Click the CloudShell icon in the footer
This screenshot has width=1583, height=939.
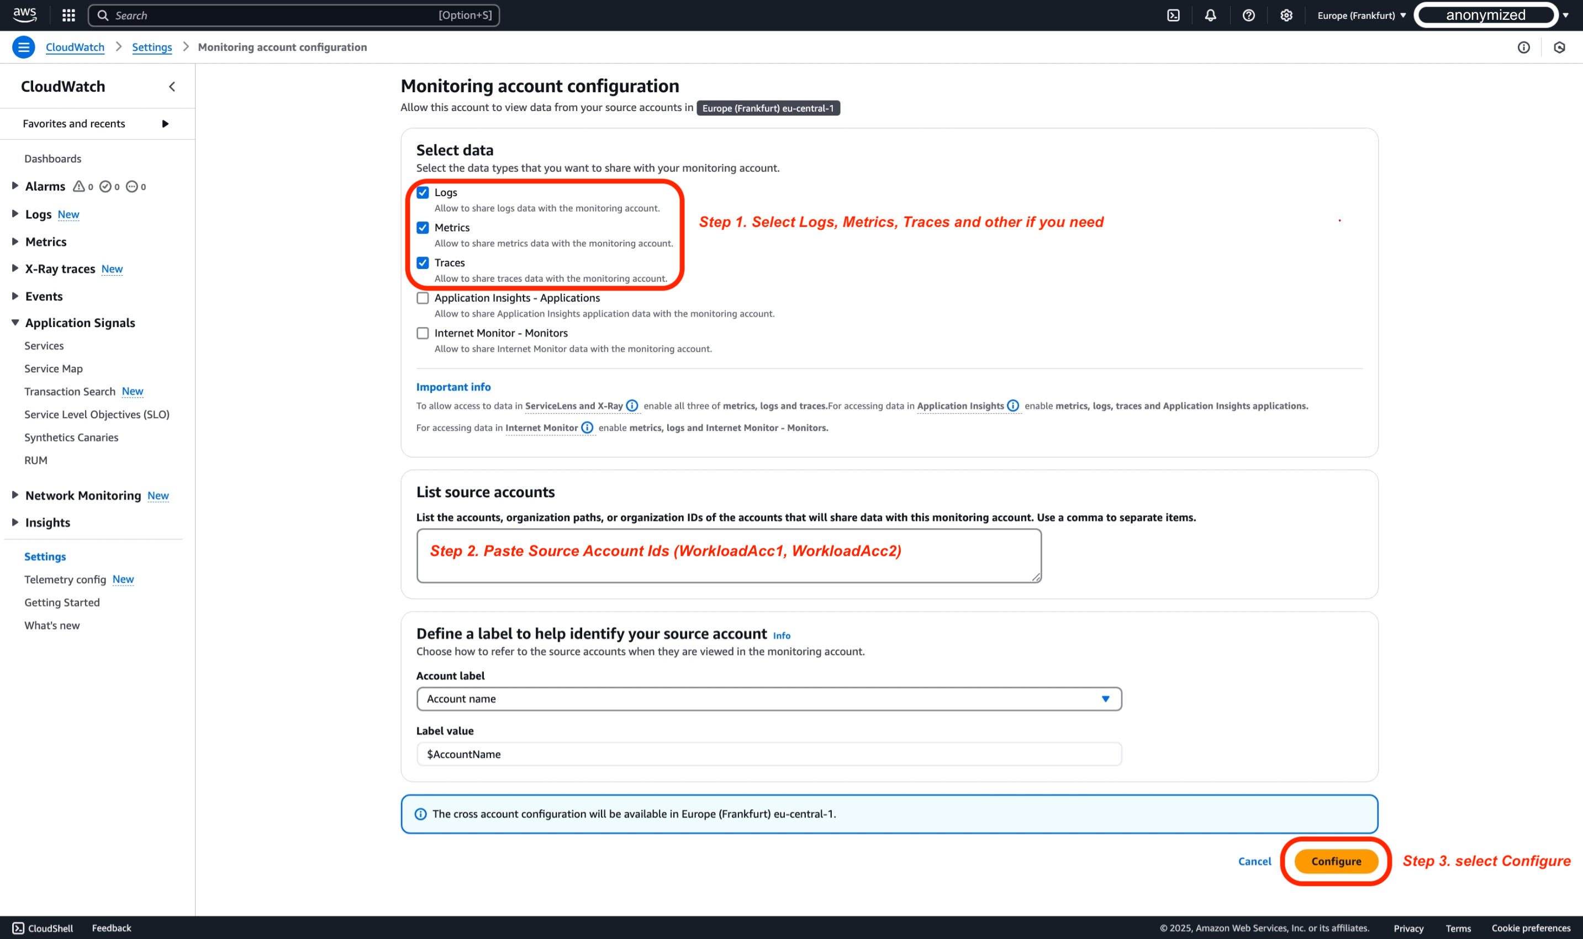[x=18, y=927]
